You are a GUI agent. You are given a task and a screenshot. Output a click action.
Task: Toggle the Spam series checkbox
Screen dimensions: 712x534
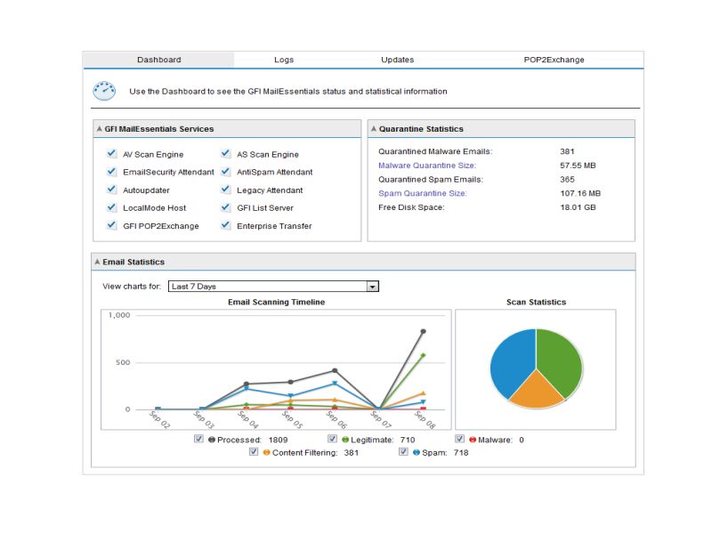click(x=403, y=451)
